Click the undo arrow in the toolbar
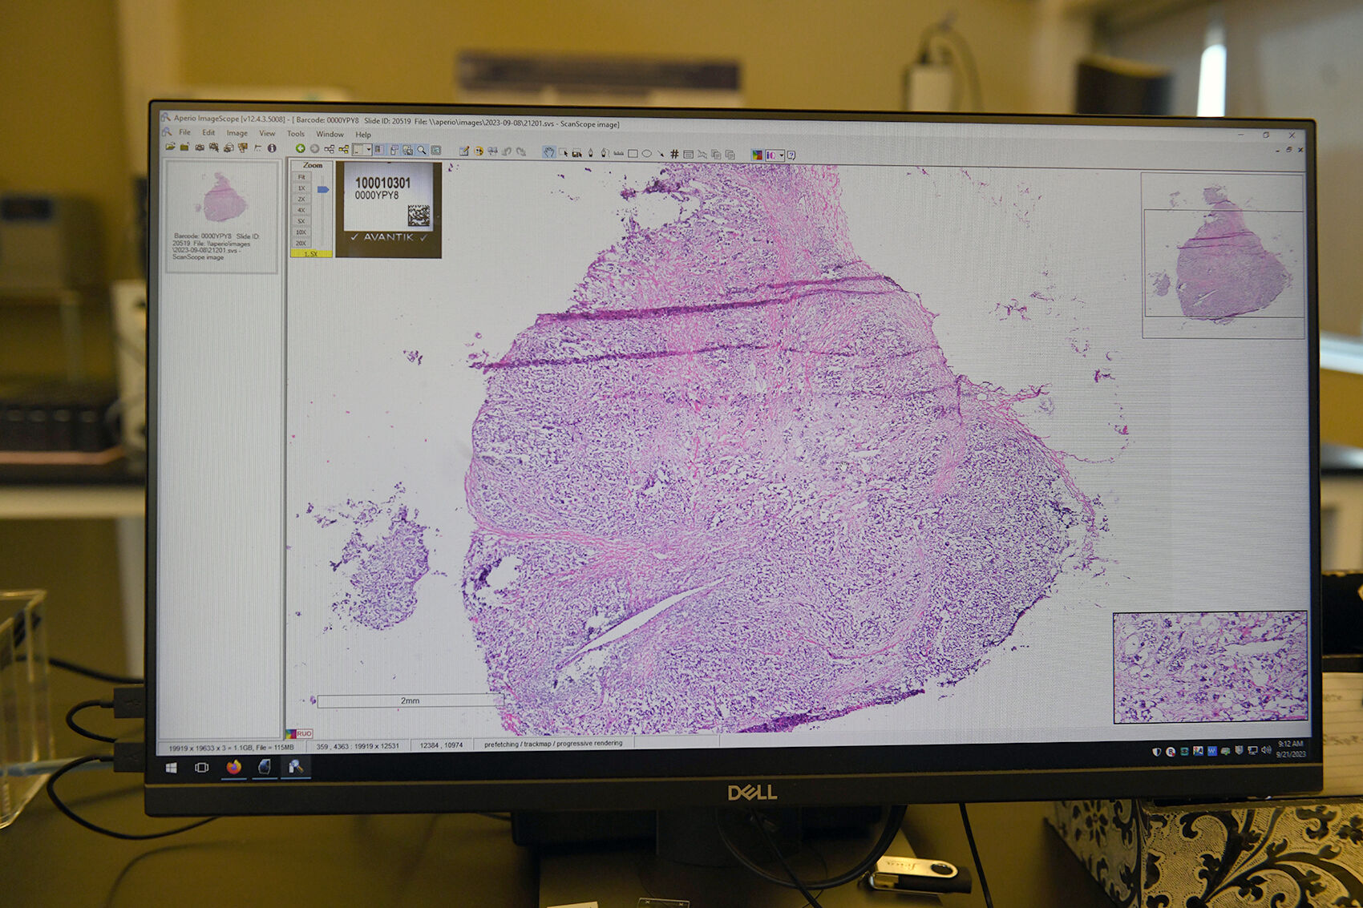The image size is (1363, 908). 505,151
